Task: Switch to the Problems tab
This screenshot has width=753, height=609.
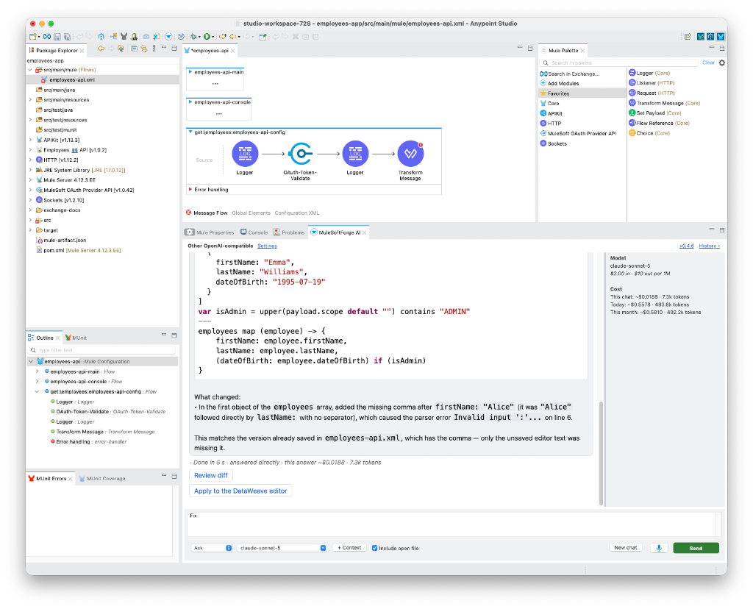Action: (x=289, y=232)
